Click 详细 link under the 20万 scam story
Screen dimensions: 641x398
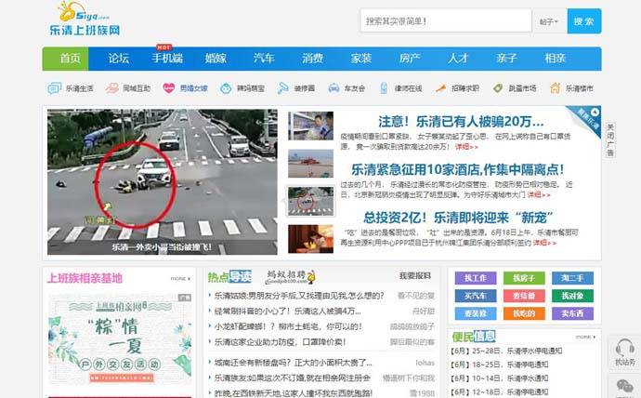tap(466, 147)
